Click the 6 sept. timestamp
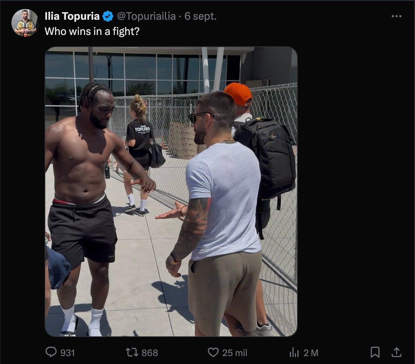The height and width of the screenshot is (364, 415). (x=201, y=16)
